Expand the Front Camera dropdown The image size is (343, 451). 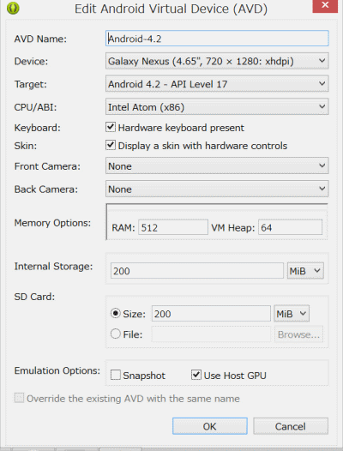pos(217,165)
